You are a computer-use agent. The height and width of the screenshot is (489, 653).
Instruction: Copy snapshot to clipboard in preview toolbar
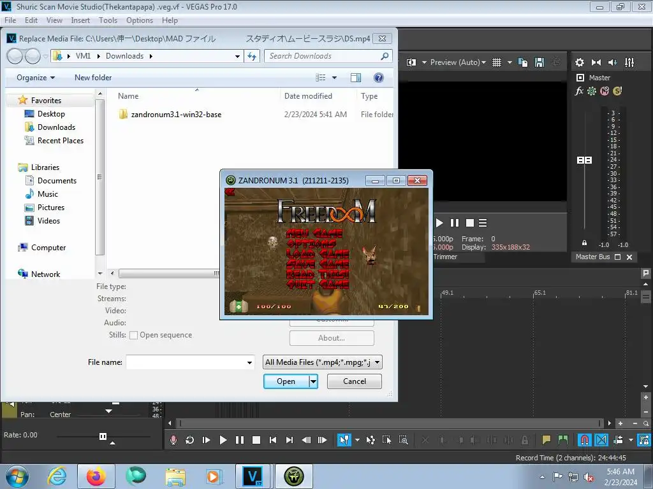pyautogui.click(x=523, y=62)
